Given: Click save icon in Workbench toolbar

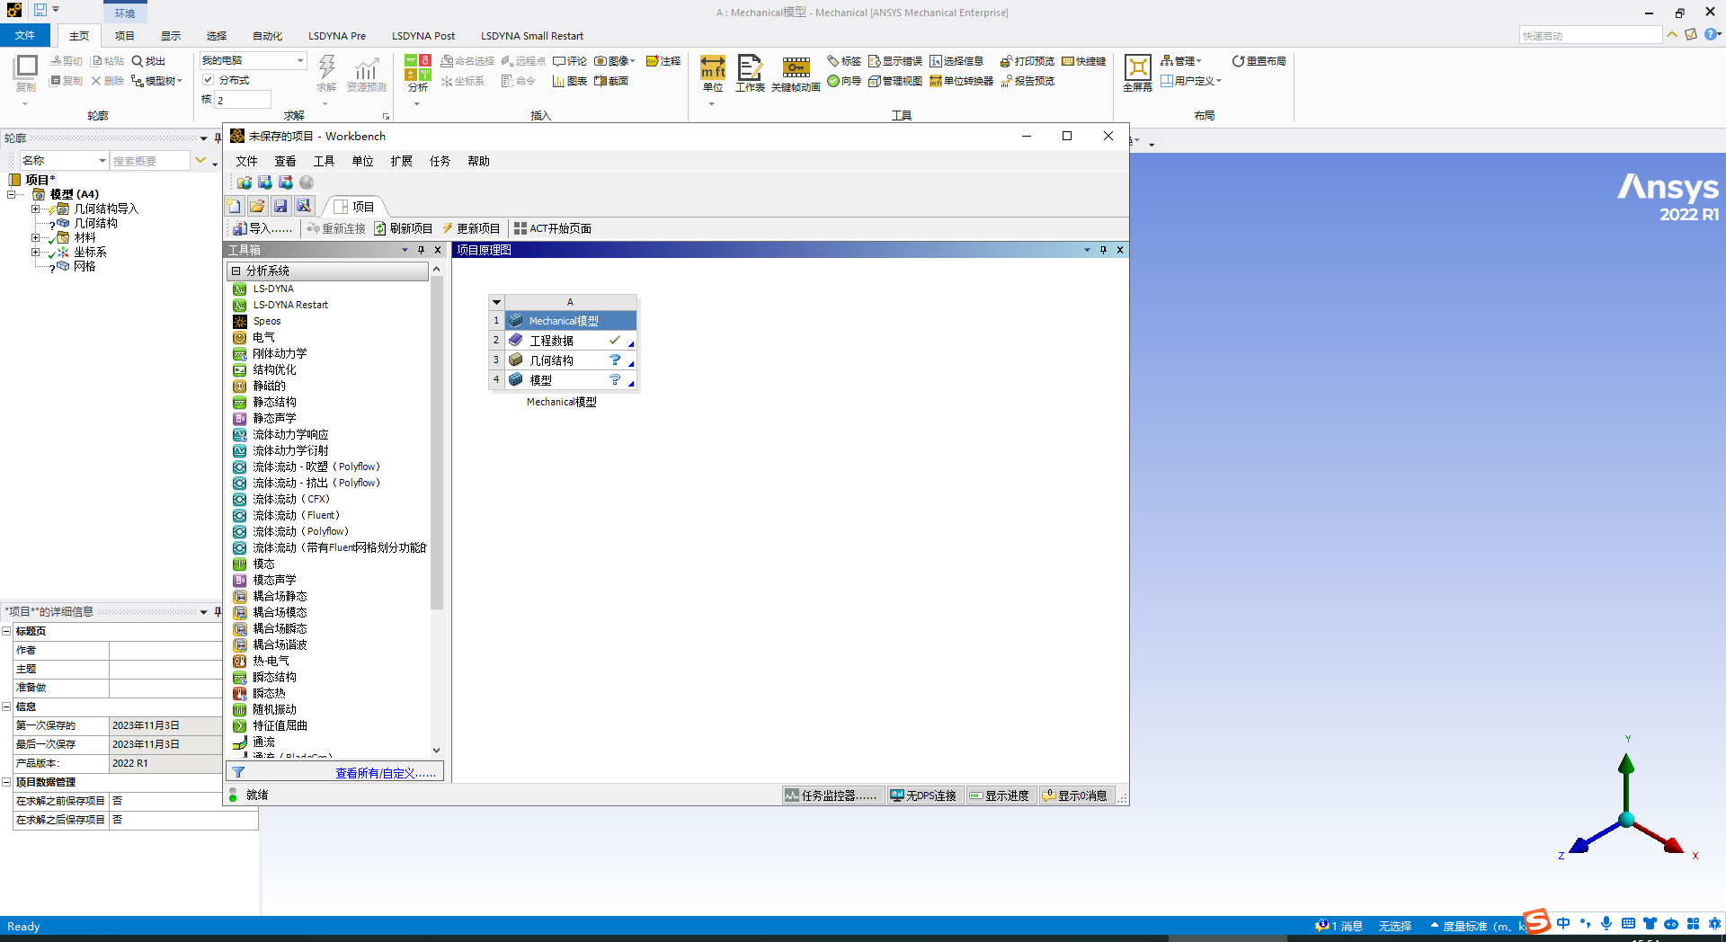Looking at the screenshot, I should 280,206.
